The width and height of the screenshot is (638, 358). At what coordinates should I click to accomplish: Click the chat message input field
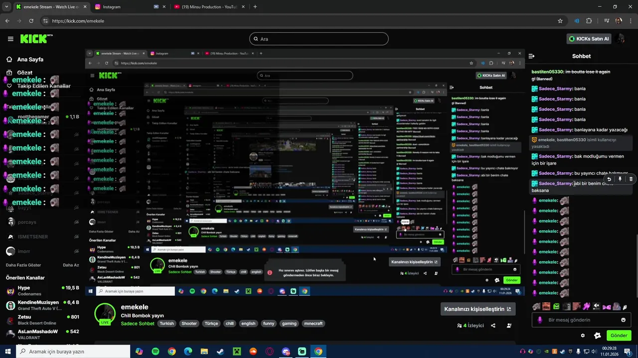coord(581,320)
